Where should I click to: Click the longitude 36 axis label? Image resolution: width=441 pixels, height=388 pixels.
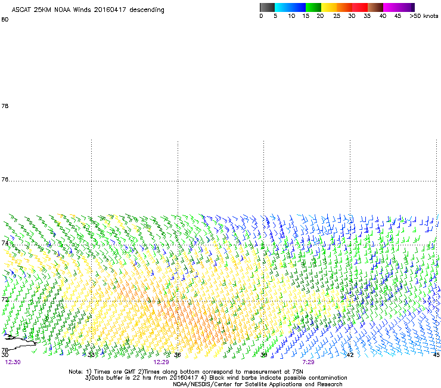pos(178,355)
